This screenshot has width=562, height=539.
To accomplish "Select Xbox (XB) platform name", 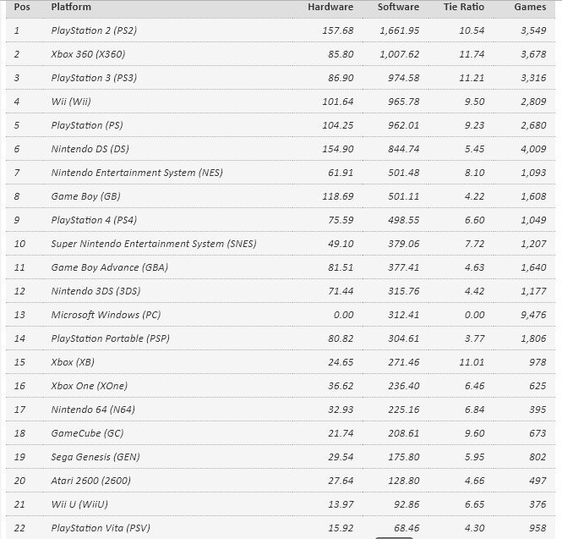I will tap(73, 362).
